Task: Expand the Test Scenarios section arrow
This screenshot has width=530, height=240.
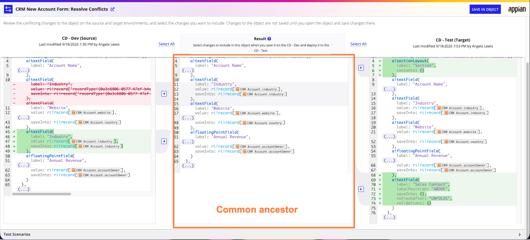Action: pyautogui.click(x=520, y=234)
